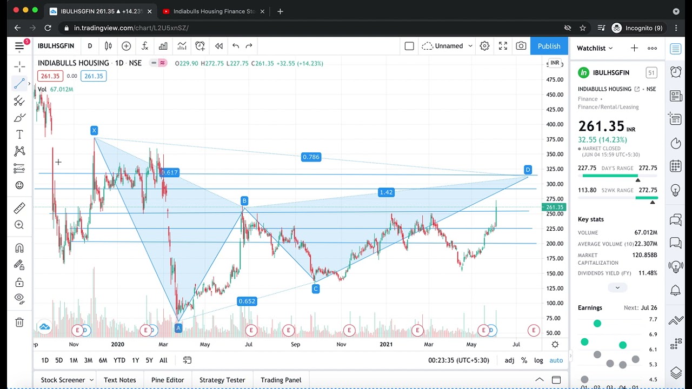
Task: Undo the last chart action
Action: pyautogui.click(x=236, y=46)
